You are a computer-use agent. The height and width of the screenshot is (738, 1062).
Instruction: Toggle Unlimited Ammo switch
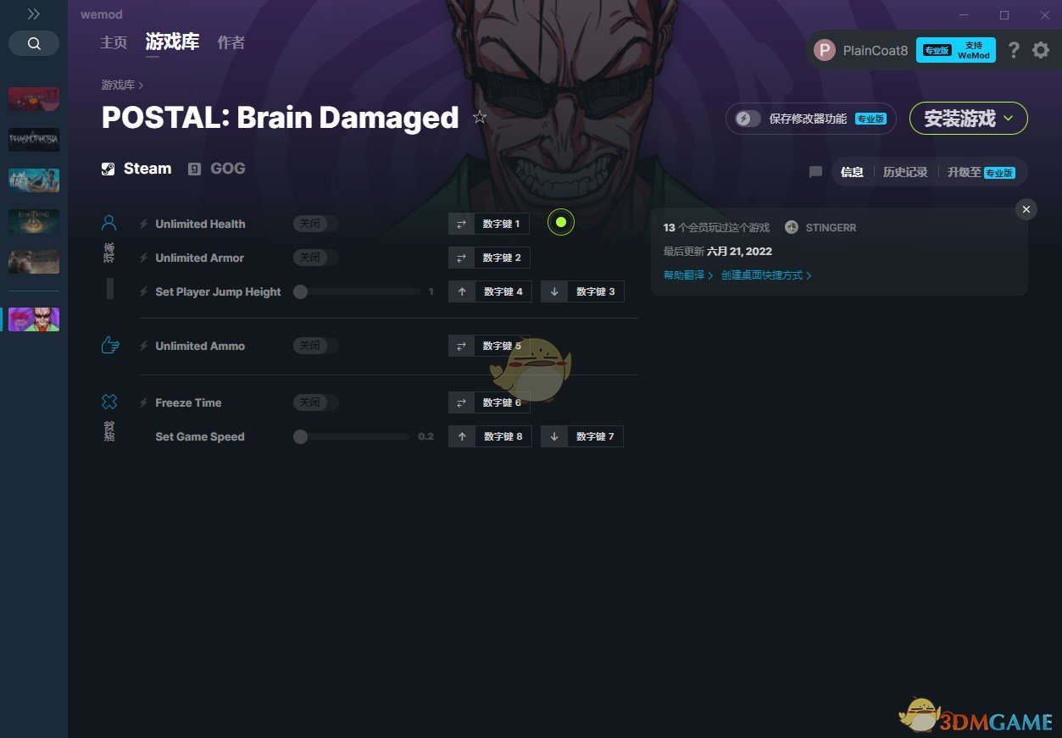315,346
